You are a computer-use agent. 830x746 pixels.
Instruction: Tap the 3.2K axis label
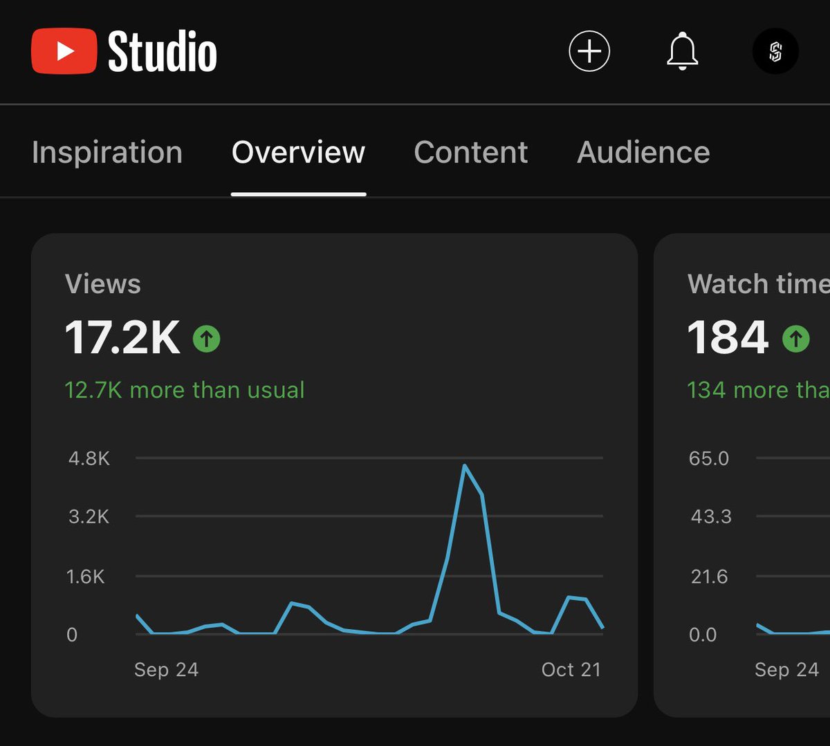click(89, 516)
